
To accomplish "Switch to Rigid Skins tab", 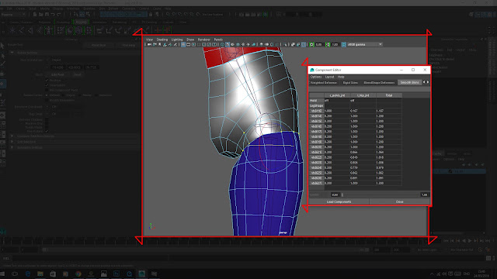I will point(350,83).
